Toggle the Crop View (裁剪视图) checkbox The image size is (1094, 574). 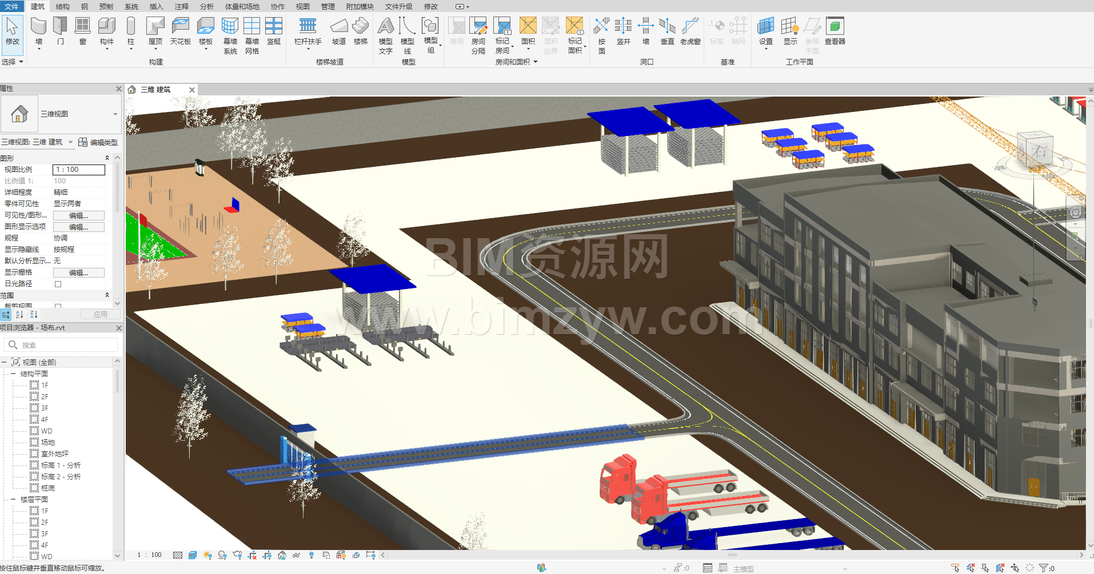pyautogui.click(x=58, y=306)
